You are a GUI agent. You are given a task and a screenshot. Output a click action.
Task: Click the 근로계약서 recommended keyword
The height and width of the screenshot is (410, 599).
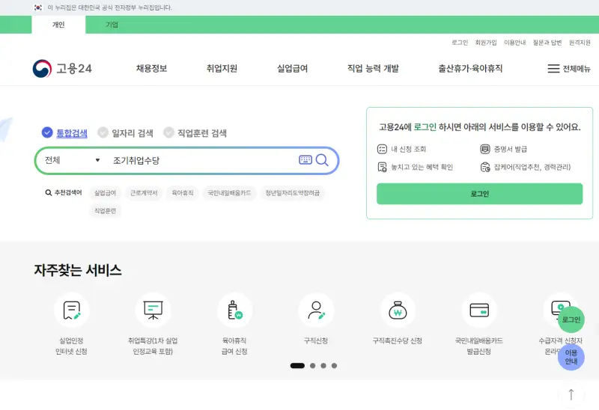(x=144, y=193)
